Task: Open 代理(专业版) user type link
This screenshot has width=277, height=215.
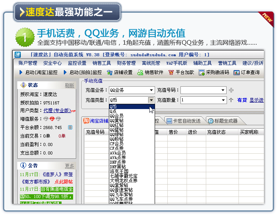Action: (x=57, y=111)
